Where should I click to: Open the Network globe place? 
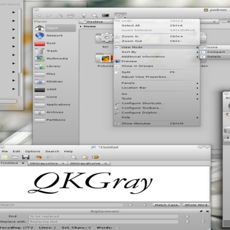[56, 36]
